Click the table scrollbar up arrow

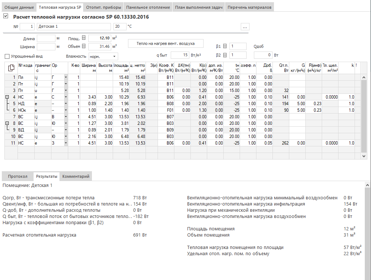[x=364, y=77]
